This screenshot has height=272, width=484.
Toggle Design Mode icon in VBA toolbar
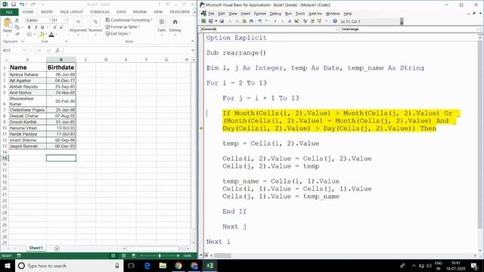(296, 21)
